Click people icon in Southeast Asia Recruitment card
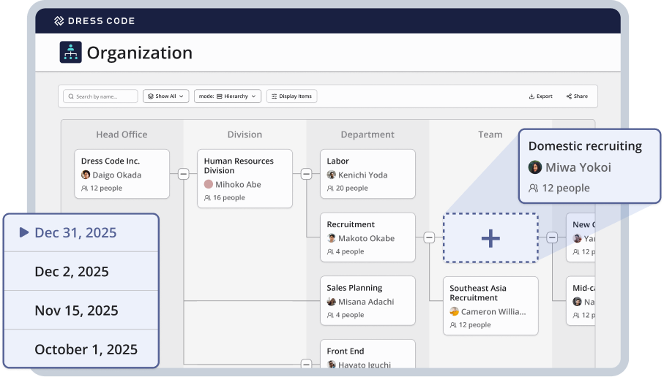Screen dimensions: 664x377 coord(453,325)
